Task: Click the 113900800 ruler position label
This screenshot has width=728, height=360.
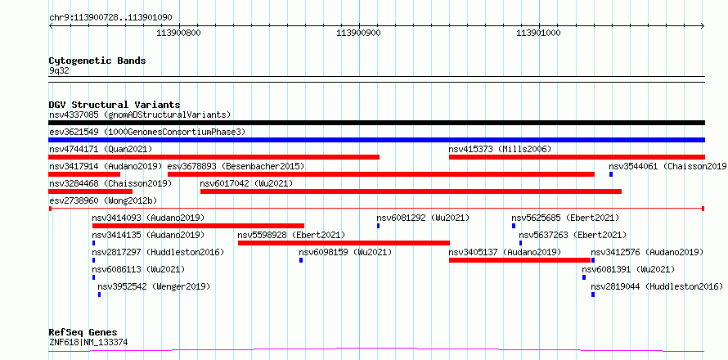Action: 179,33
